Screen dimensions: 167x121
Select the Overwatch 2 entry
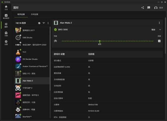click(32, 88)
